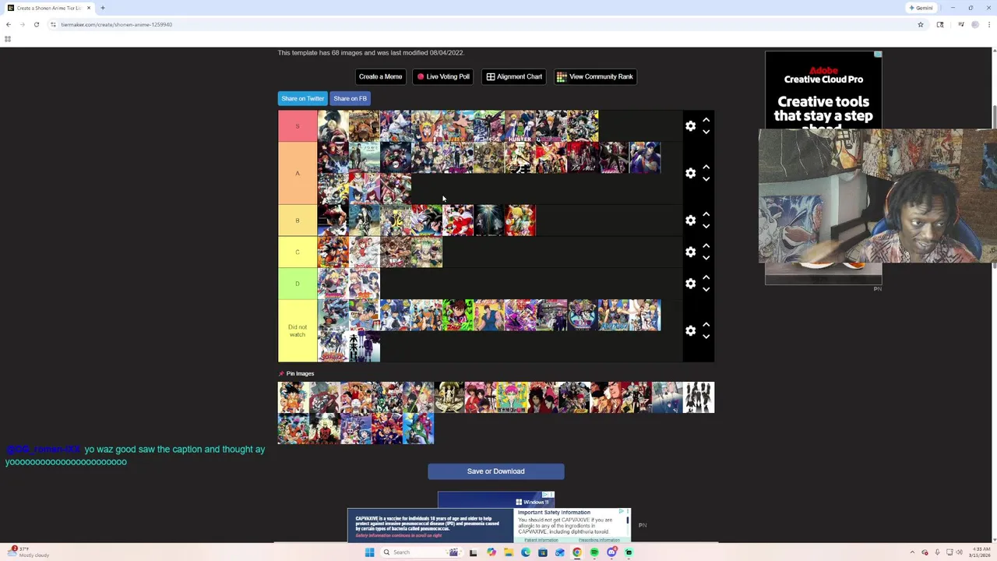This screenshot has height=561, width=997.
Task: Open Copilot from the taskbar
Action: click(x=491, y=552)
